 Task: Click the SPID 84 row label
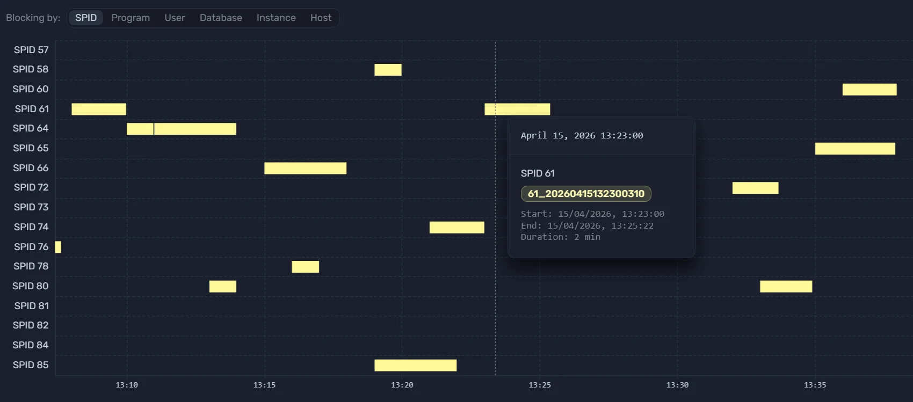(x=31, y=345)
